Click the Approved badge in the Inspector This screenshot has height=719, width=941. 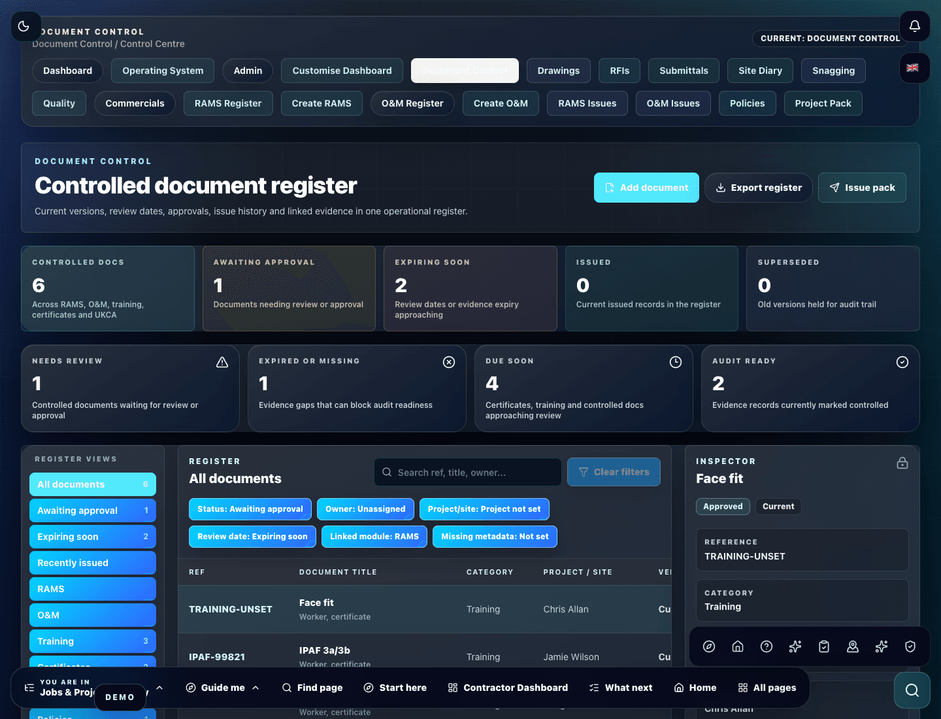[x=723, y=507]
